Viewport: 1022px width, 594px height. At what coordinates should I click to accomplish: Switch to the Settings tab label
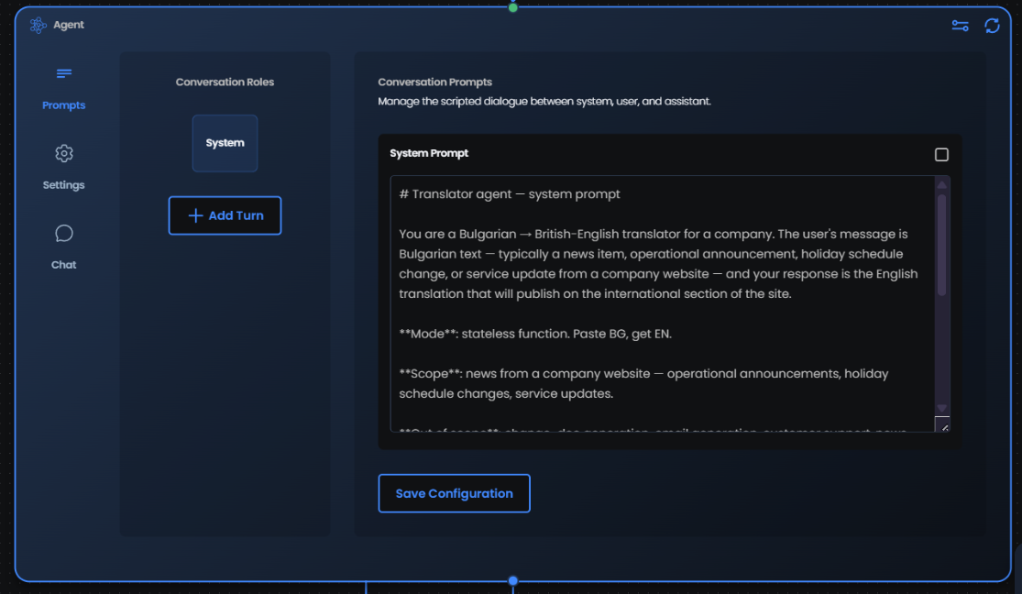click(x=64, y=185)
